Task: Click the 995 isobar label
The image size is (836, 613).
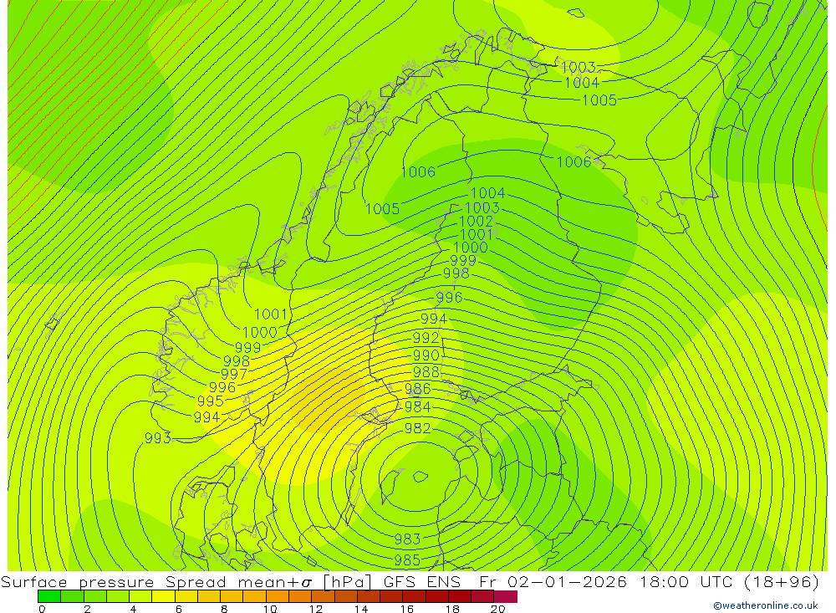Action: click(x=211, y=401)
